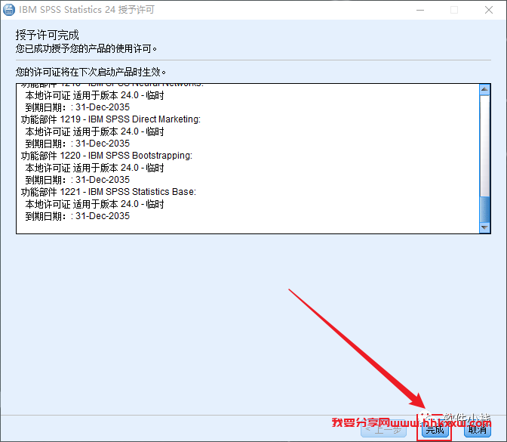This screenshot has height=442, width=507.
Task: Click the text 您已成功授予您的产品的使用许可
Action: pos(86,49)
